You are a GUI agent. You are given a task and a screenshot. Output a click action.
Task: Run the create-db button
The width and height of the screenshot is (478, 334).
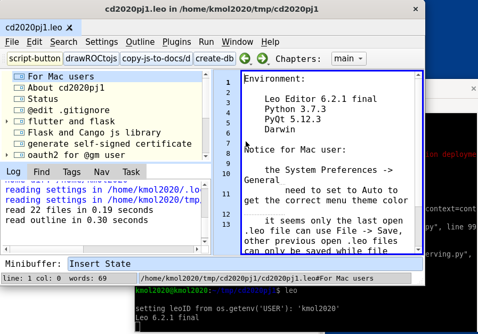215,59
